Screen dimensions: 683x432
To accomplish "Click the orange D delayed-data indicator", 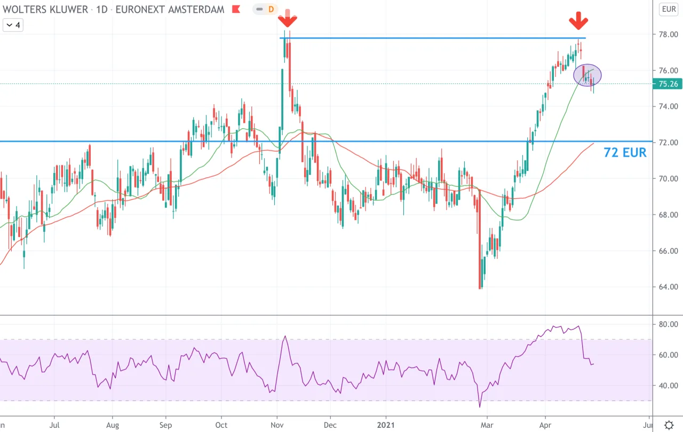I will pos(271,9).
